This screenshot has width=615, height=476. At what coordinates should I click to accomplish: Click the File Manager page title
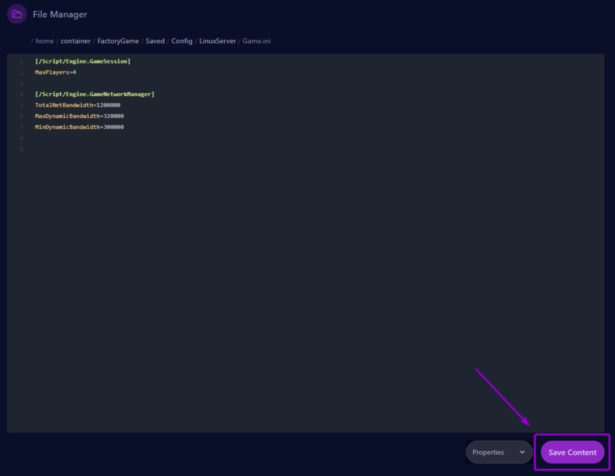click(59, 14)
